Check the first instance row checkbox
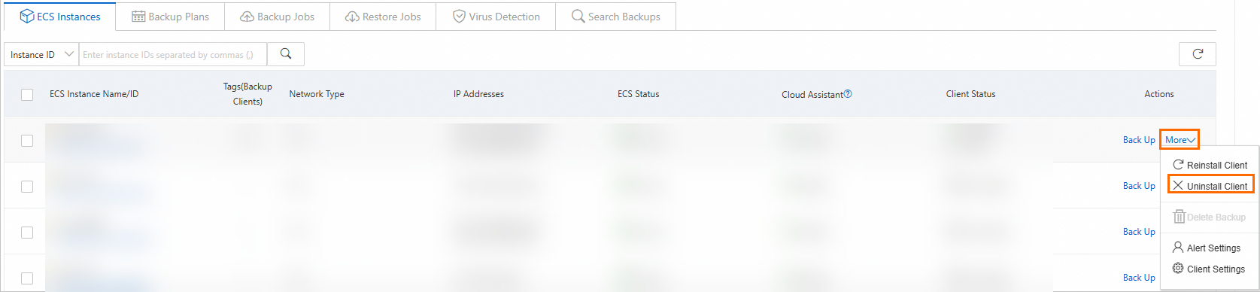1260x292 pixels. coord(27,141)
